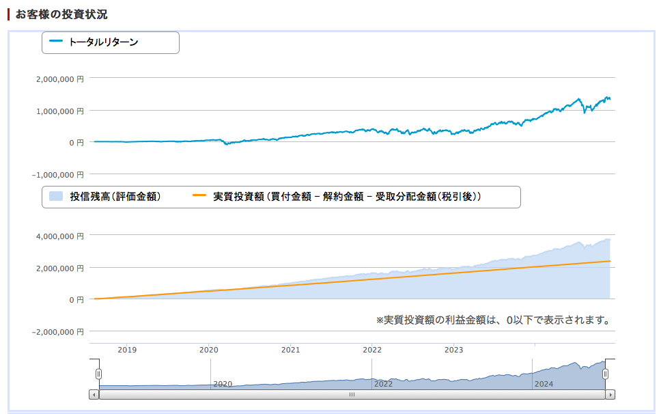Image resolution: width=661 pixels, height=414 pixels.
Task: Toggle the トータルリターン legend series
Action: pyautogui.click(x=94, y=42)
